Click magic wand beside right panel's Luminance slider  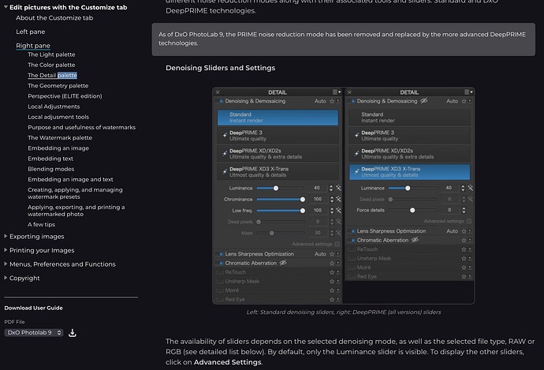tap(470, 189)
